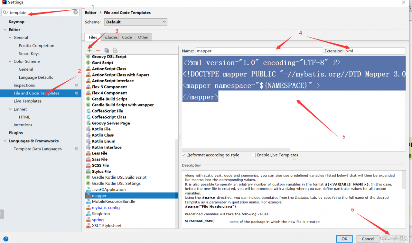Enable the Live Templates checkbox
This screenshot has width=412, height=243.
click(254, 155)
